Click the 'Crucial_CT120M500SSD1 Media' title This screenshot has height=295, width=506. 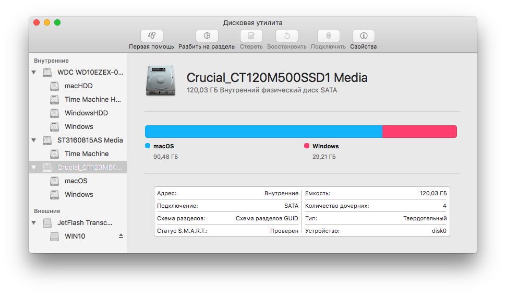(x=277, y=78)
